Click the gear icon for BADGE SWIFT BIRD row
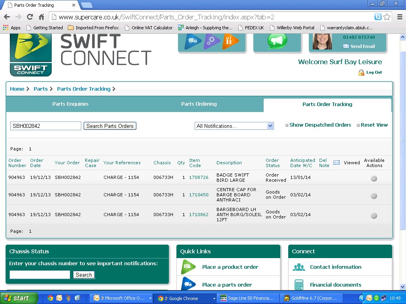The width and height of the screenshot is (406, 304). tap(373, 179)
